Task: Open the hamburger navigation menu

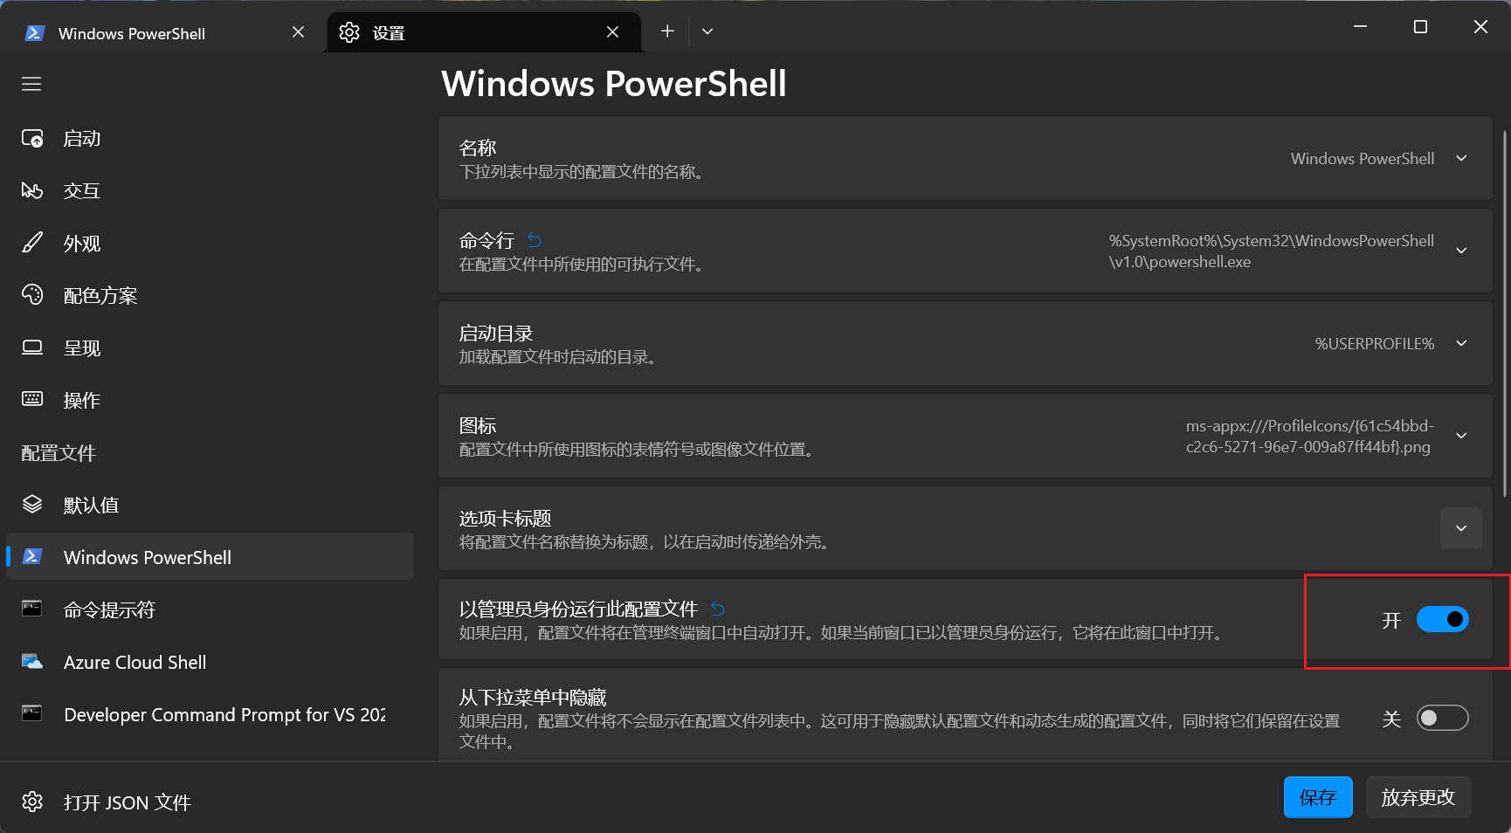Action: click(x=31, y=84)
